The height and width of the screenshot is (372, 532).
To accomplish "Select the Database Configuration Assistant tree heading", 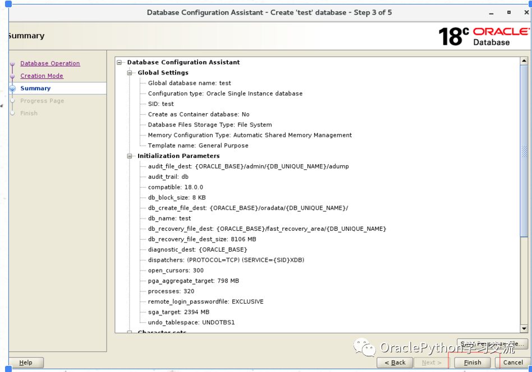I will pos(183,62).
